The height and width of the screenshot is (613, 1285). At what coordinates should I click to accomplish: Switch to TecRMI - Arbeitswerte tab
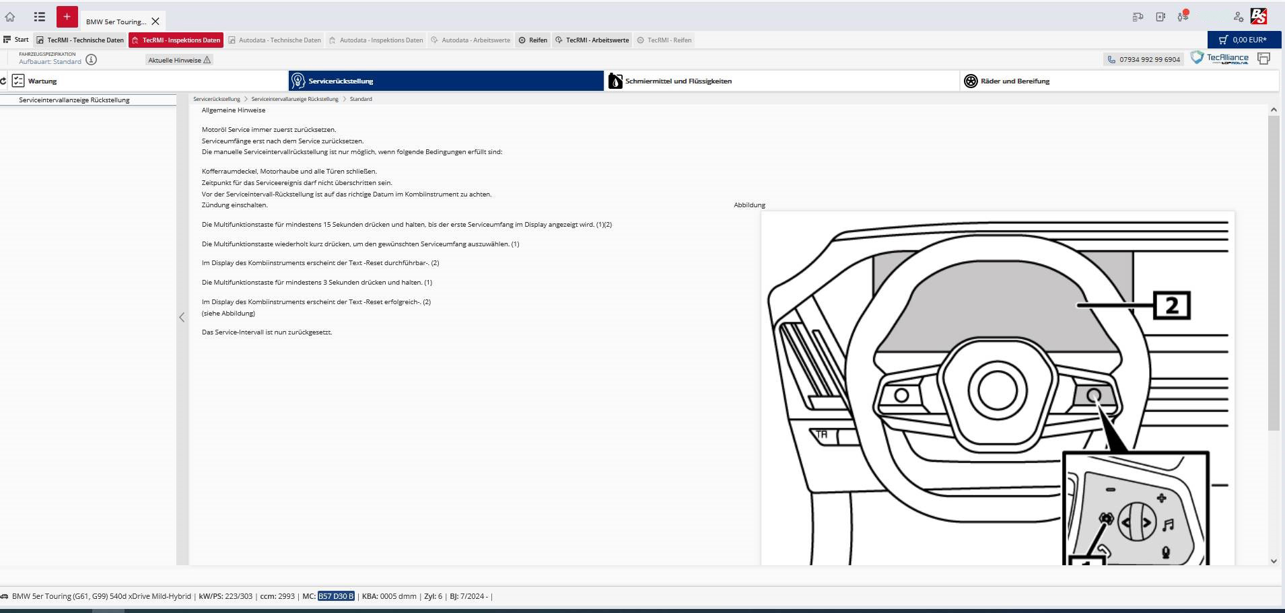tap(592, 40)
